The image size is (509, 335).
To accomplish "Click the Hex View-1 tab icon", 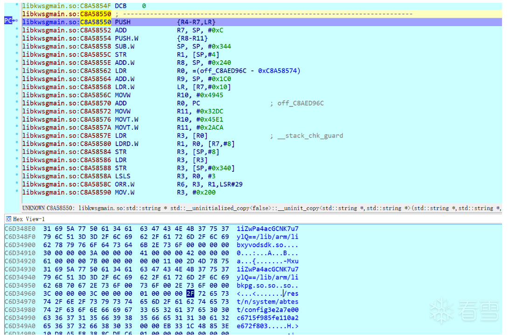I will point(8,219).
